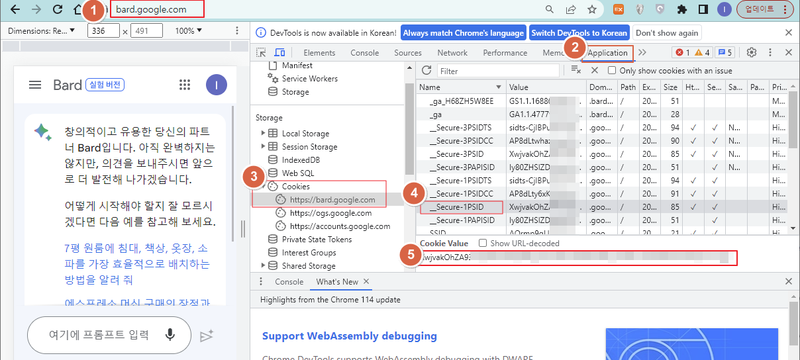Open the 100% zoom dropdown
The height and width of the screenshot is (360, 800).
(189, 30)
